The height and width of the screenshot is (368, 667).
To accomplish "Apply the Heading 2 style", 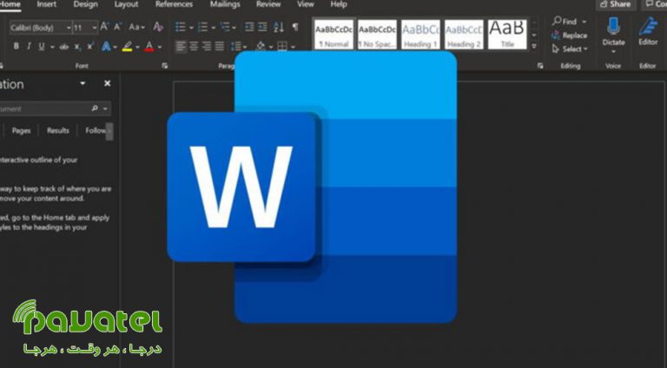I will [x=464, y=34].
